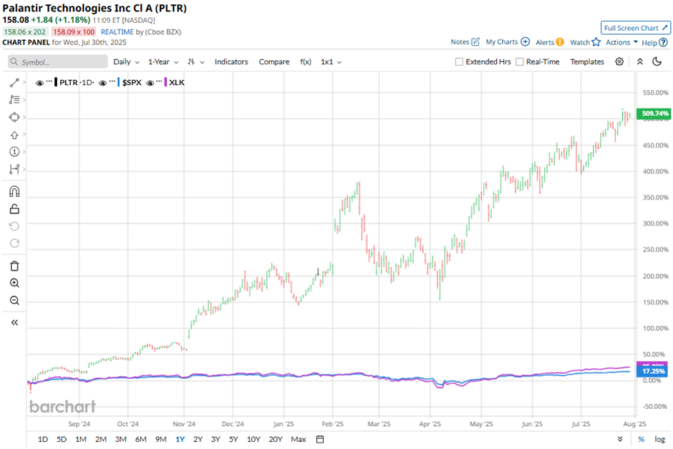Switch to dark mode with moon icon
The height and width of the screenshot is (449, 673).
[x=657, y=62]
